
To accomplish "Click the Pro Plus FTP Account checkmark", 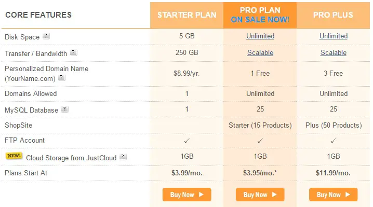I will (334, 141).
